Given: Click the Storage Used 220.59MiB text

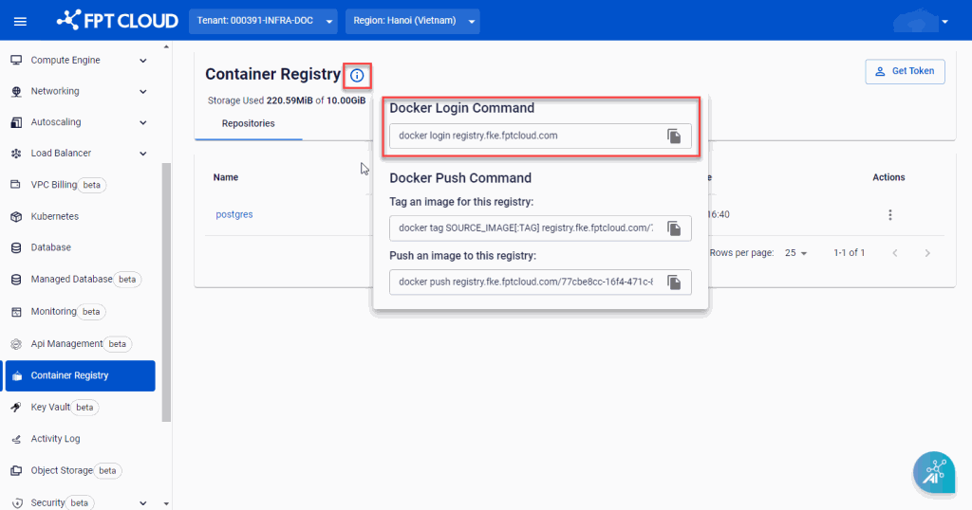Looking at the screenshot, I should 287,100.
